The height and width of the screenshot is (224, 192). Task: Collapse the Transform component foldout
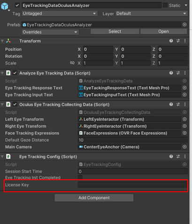coord(2,41)
